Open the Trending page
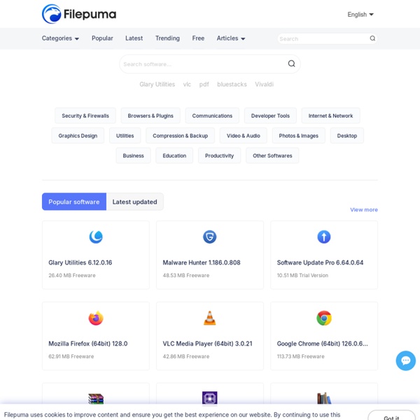420x420 pixels. click(167, 38)
